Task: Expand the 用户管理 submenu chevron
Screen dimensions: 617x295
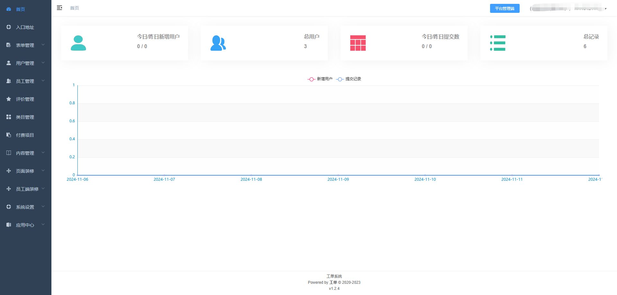Action: pyautogui.click(x=43, y=63)
